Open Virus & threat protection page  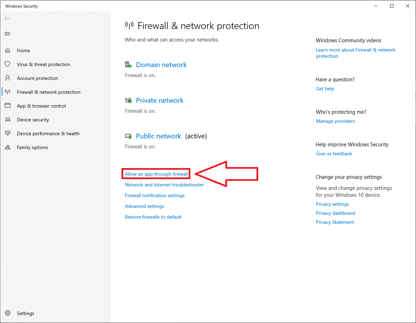tap(44, 64)
